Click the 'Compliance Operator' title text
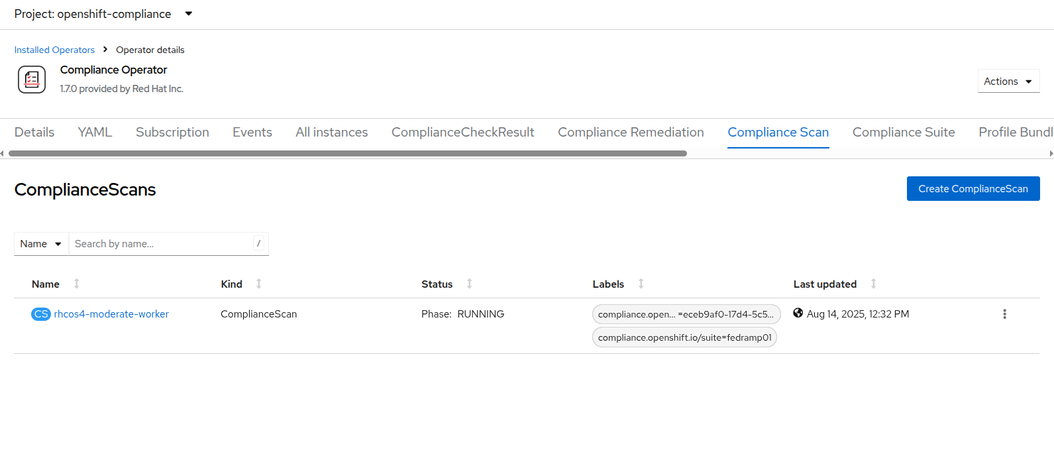Viewport: 1054px width, 466px height. pos(113,70)
